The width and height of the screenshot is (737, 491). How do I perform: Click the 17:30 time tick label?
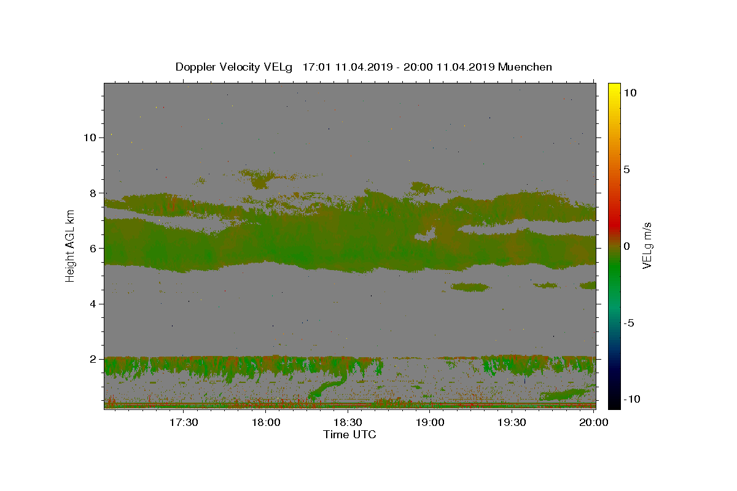click(184, 422)
